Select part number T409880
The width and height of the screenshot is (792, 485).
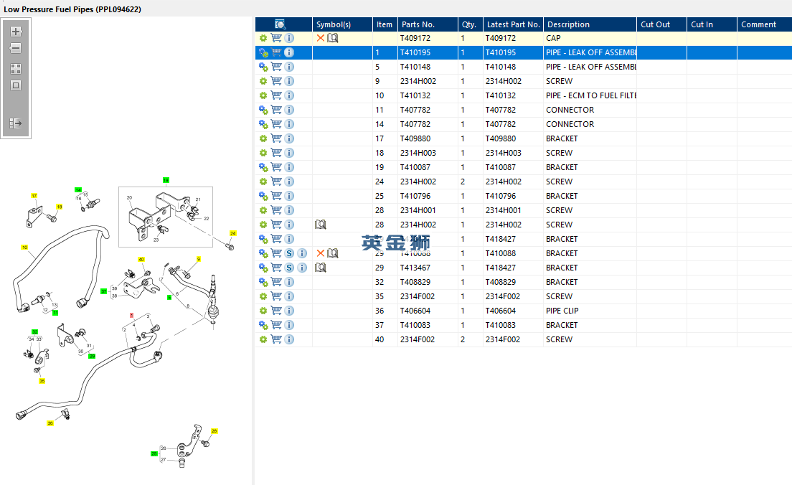click(x=415, y=138)
